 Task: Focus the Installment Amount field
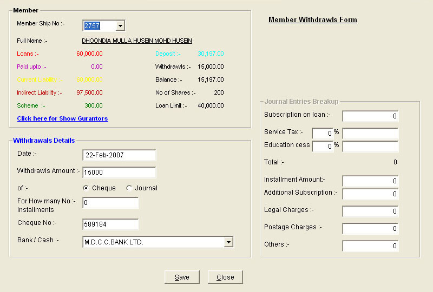[370, 181]
